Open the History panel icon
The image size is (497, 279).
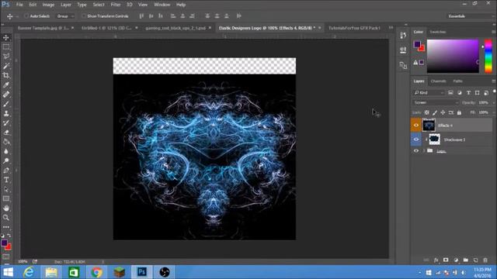click(403, 35)
